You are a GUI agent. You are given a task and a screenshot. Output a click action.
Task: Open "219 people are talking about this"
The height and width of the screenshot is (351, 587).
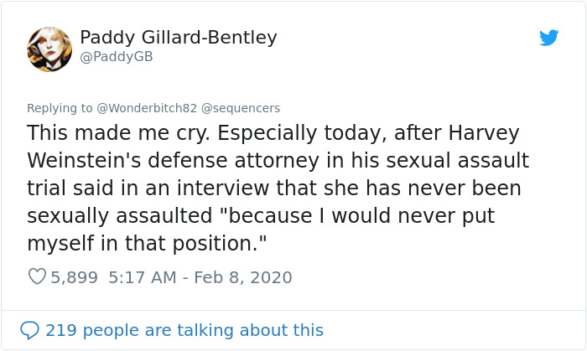tap(184, 330)
